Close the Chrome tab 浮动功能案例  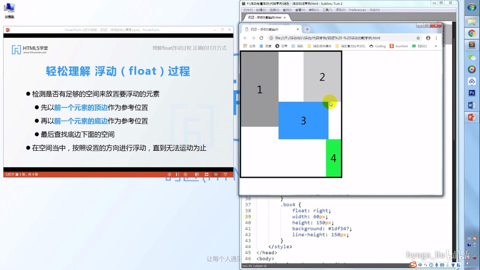[298, 29]
